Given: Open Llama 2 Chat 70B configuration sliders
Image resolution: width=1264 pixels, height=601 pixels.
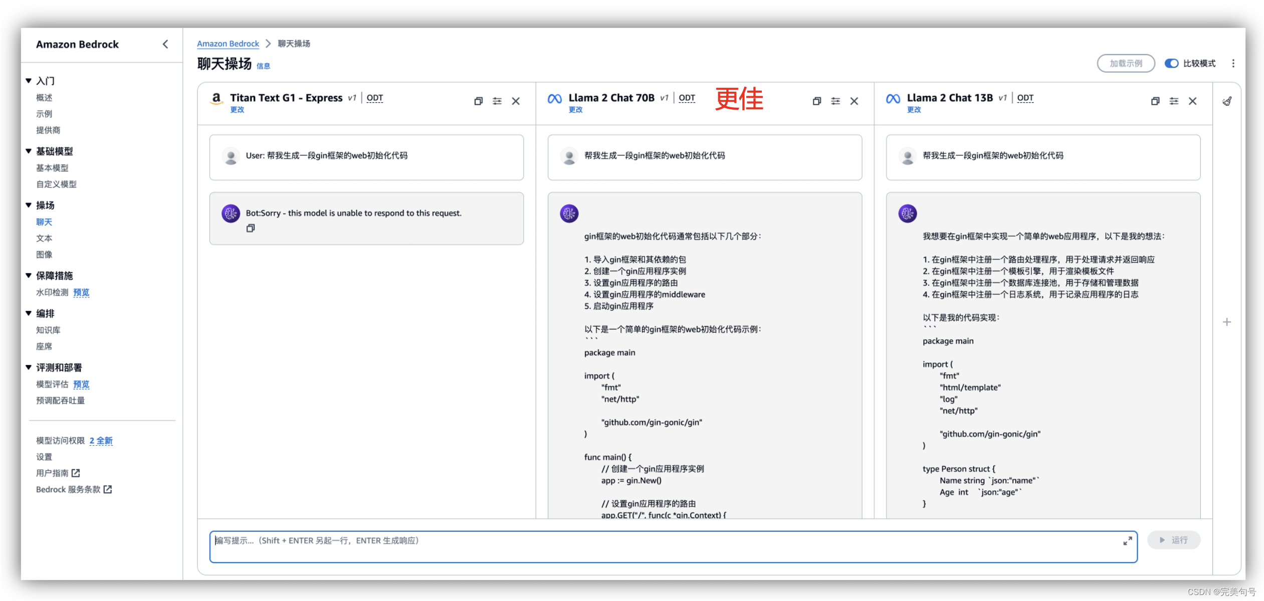Looking at the screenshot, I should 835,101.
